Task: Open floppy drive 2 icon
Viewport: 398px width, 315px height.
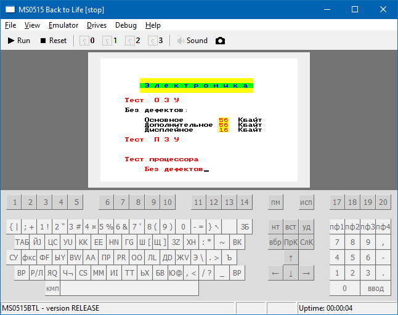Action: click(132, 41)
